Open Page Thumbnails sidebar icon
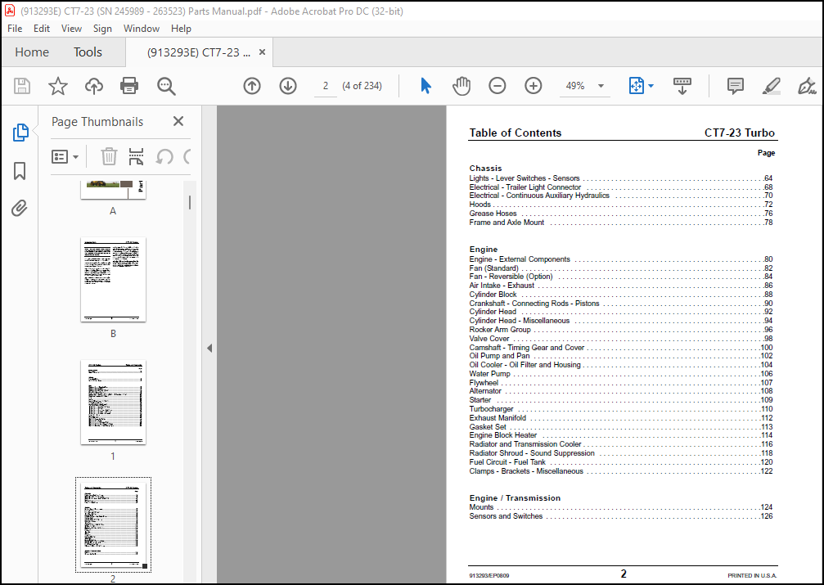 20,133
